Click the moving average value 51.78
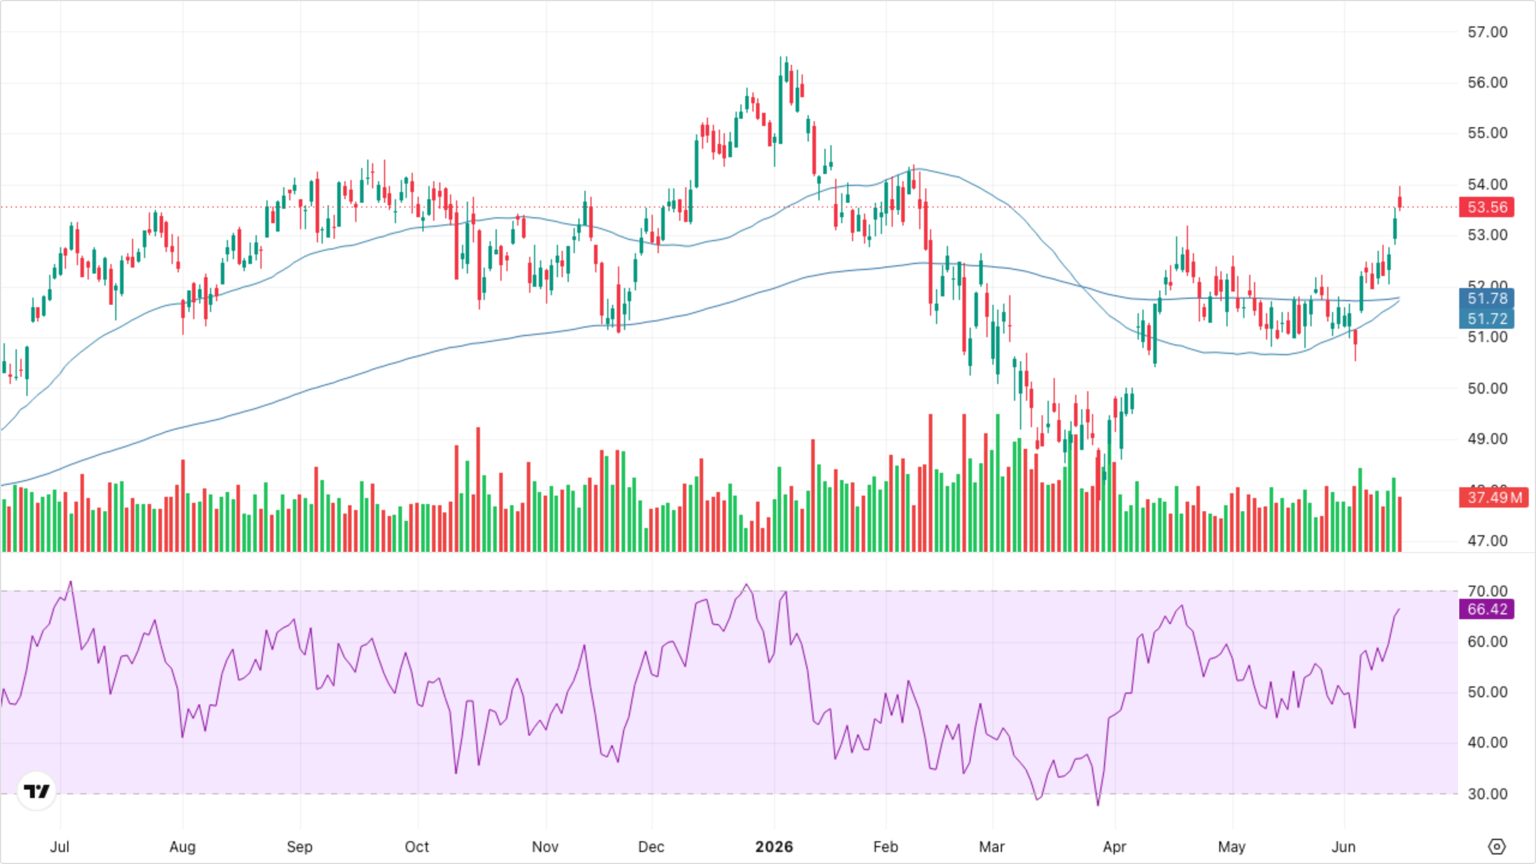Image resolution: width=1536 pixels, height=864 pixels. 1487,298
